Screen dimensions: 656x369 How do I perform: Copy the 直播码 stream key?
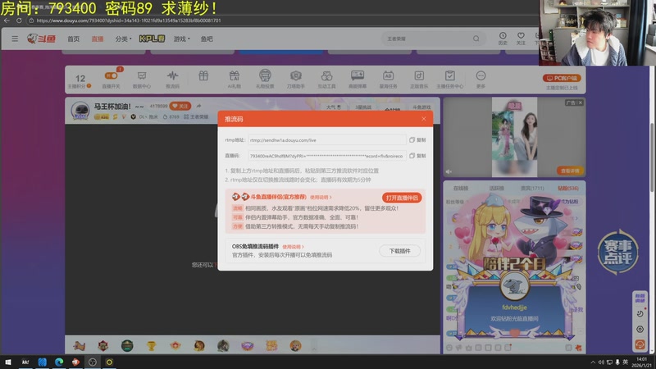[417, 156]
